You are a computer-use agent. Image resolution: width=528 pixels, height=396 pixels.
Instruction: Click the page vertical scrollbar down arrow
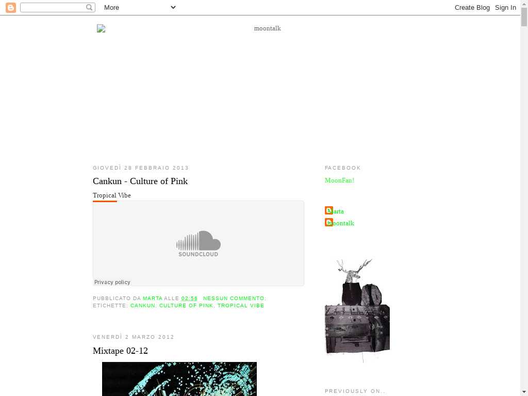point(524,391)
